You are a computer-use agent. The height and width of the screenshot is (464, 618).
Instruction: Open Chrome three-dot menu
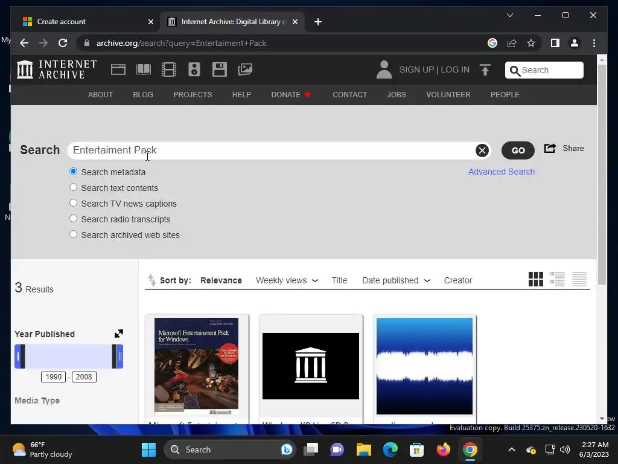(594, 43)
